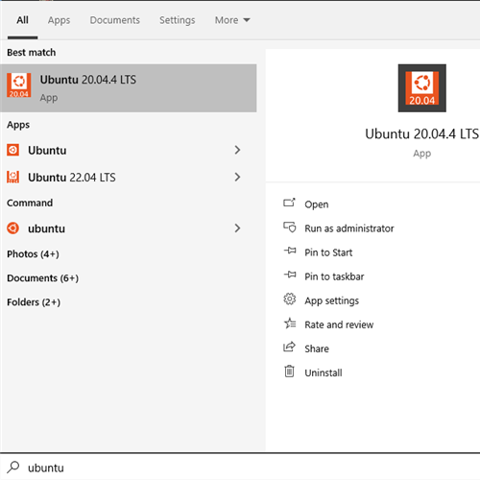Expand the Ubuntu app result chevron

coord(237,150)
